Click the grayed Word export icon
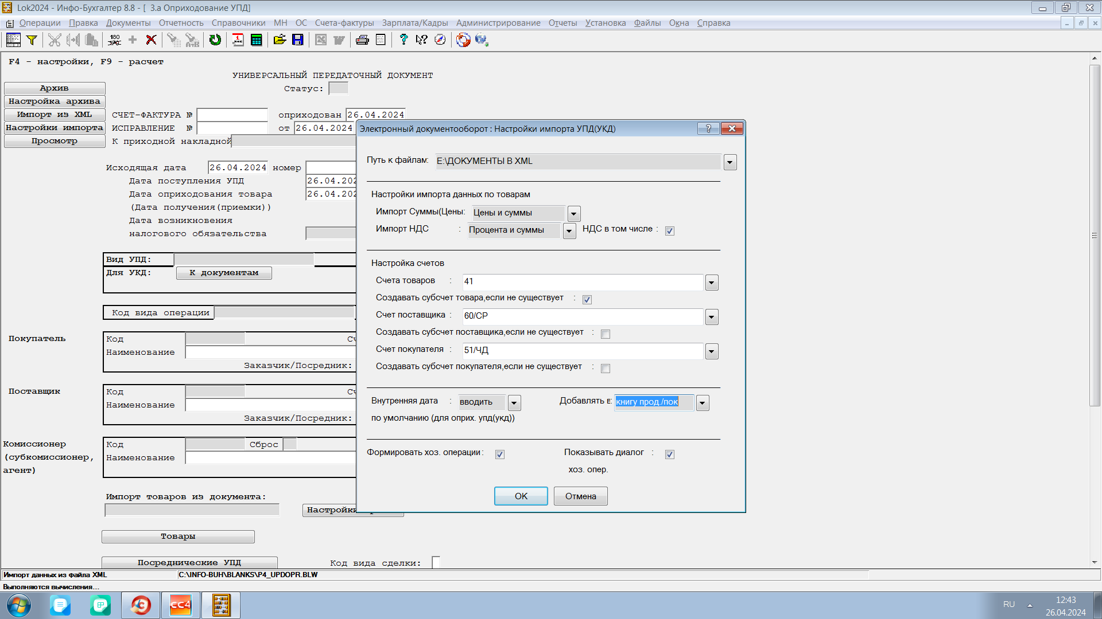This screenshot has height=619, width=1102. click(339, 40)
